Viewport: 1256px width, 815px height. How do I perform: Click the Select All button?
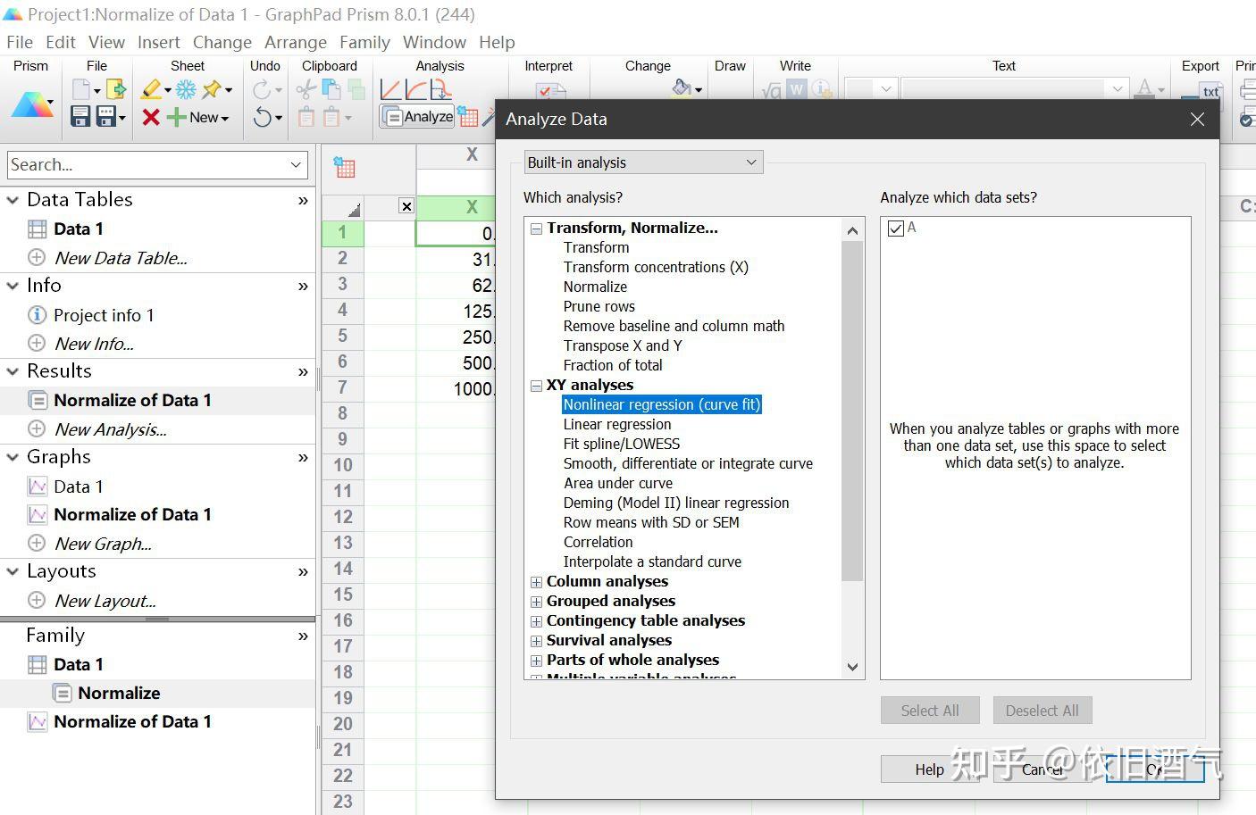point(930,711)
